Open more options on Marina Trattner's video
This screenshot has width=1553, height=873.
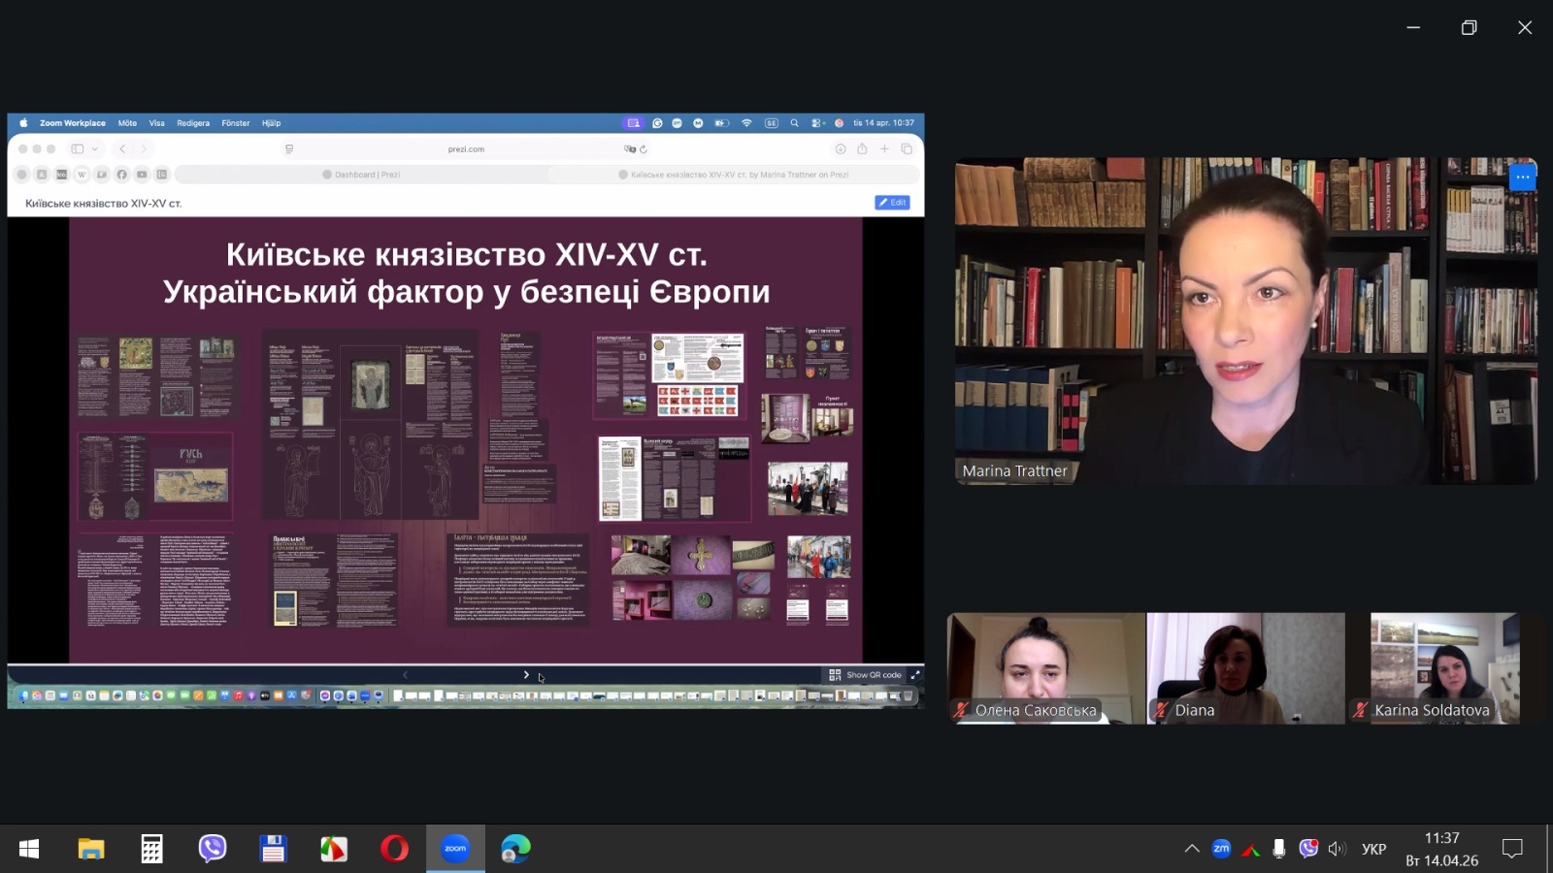1522,178
